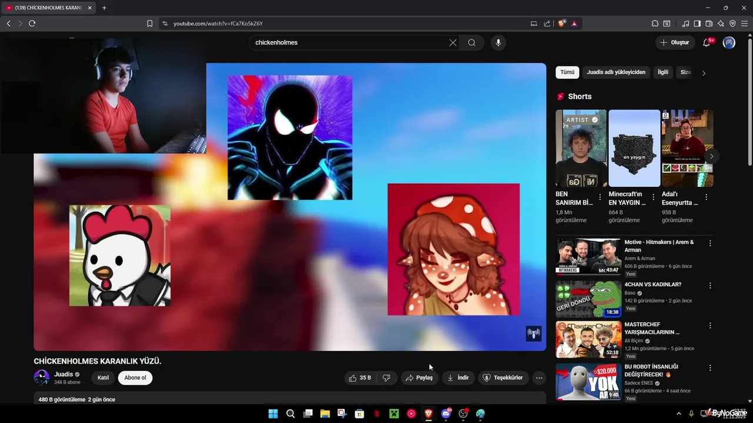Open the Juadis channel avatar
The width and height of the screenshot is (753, 423).
(x=42, y=378)
